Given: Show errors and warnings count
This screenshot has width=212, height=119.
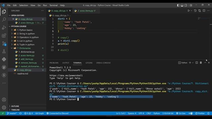Looking at the screenshot, I should click(x=28, y=113).
